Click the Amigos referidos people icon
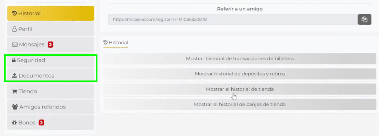Viewport: 379px width, 136px height. pyautogui.click(x=15, y=107)
